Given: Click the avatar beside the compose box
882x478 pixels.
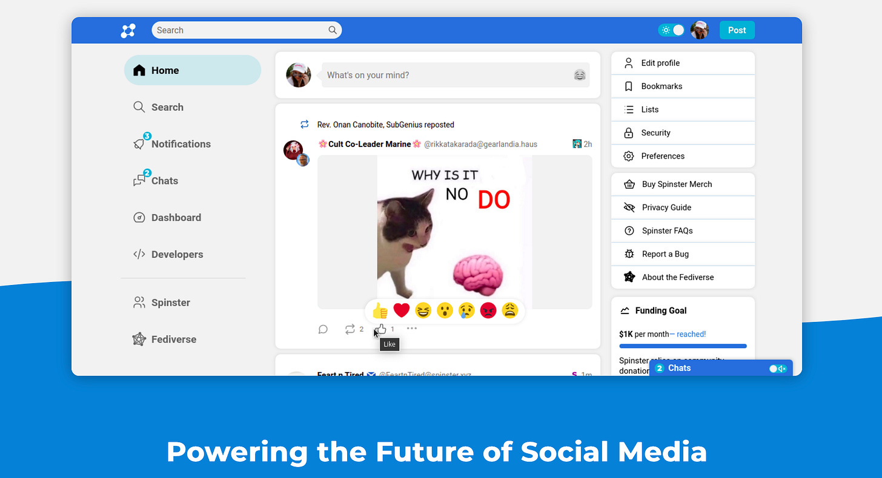Looking at the screenshot, I should pos(299,75).
